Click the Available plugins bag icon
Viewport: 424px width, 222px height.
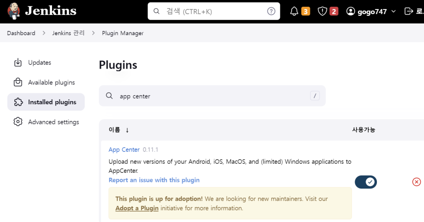(18, 82)
